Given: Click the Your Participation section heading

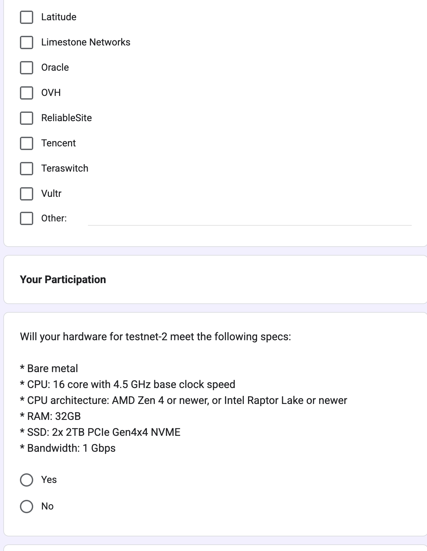Looking at the screenshot, I should point(63,279).
